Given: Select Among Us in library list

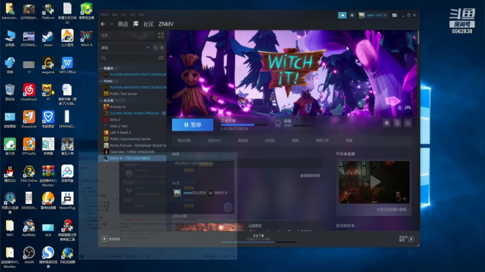Looking at the screenshot, I should pyautogui.click(x=117, y=106).
